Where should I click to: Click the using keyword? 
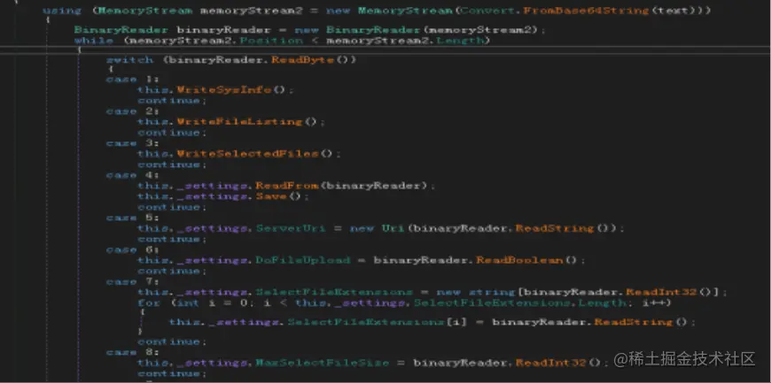coord(62,10)
